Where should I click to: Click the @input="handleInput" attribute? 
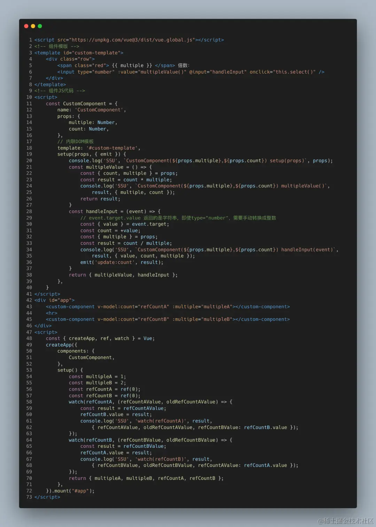click(218, 72)
